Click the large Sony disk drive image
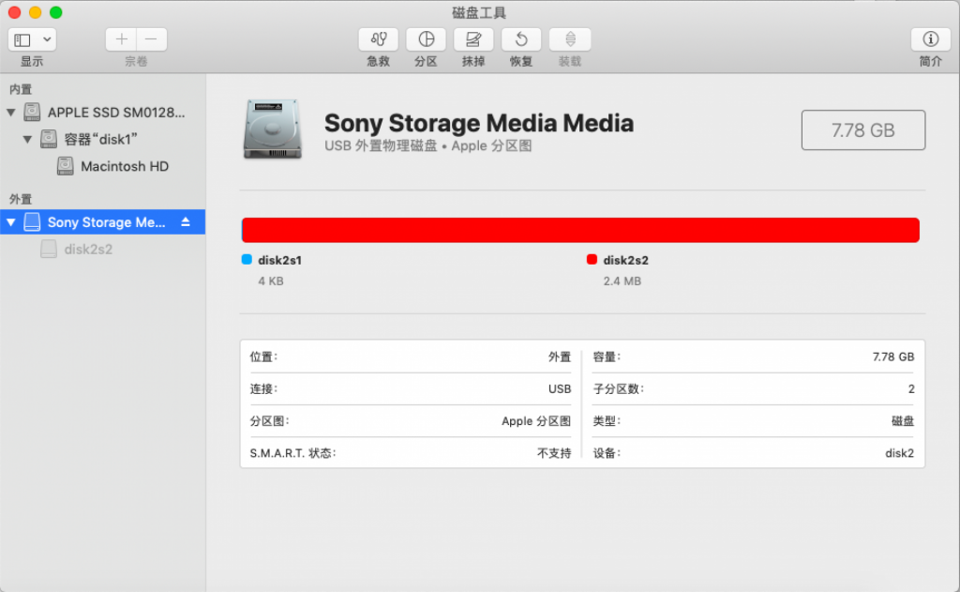This screenshot has width=960, height=592. coord(272,129)
